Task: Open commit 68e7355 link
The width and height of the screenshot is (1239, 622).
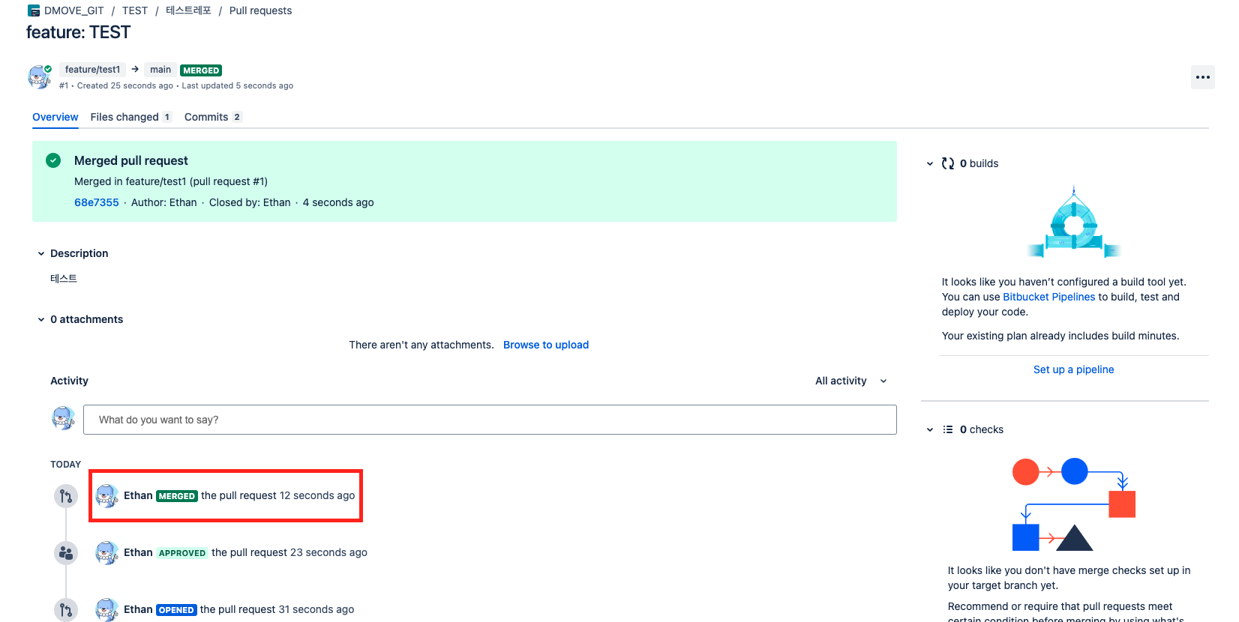Action: pos(96,202)
